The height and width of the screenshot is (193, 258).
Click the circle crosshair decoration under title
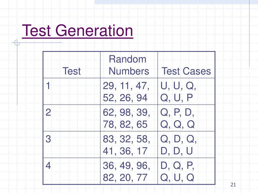(17, 43)
